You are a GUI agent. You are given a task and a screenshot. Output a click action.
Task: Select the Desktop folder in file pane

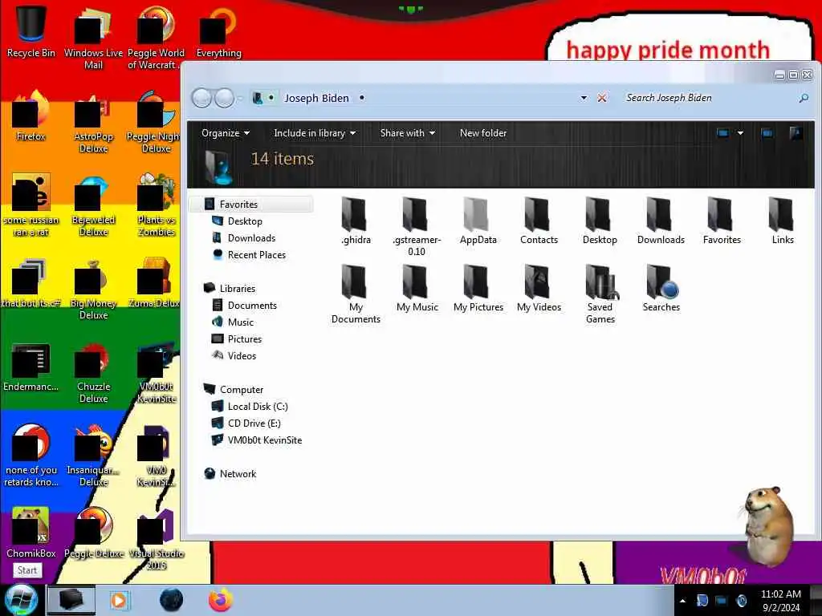[x=600, y=221]
